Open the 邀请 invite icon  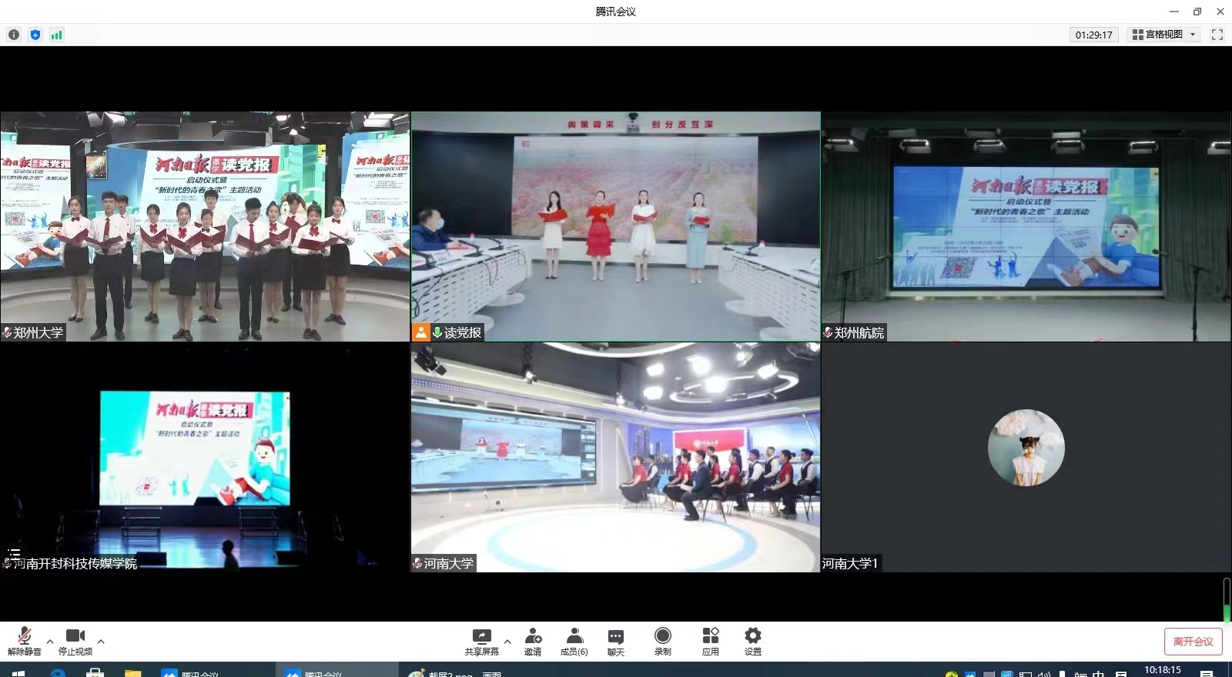click(x=533, y=641)
